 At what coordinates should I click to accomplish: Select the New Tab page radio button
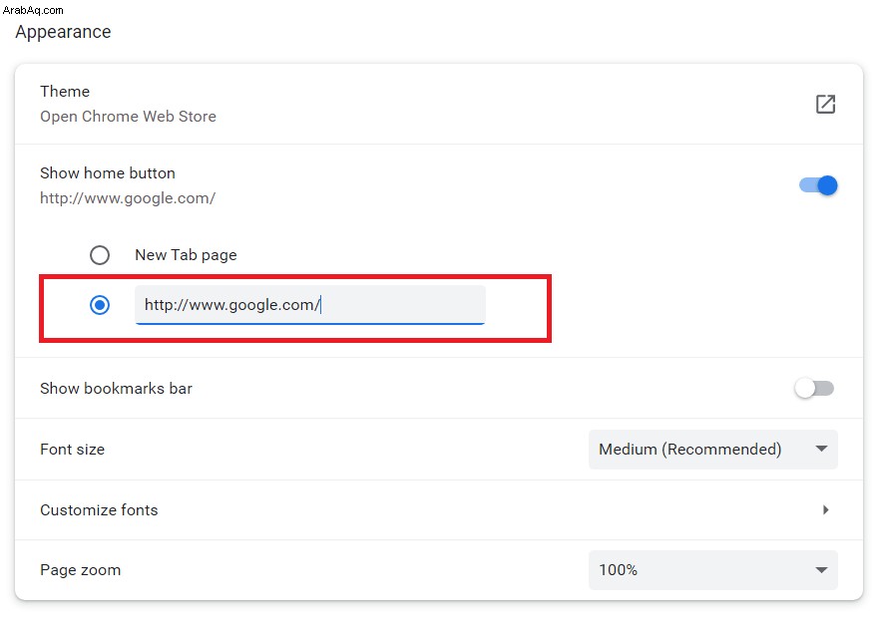pyautogui.click(x=100, y=254)
